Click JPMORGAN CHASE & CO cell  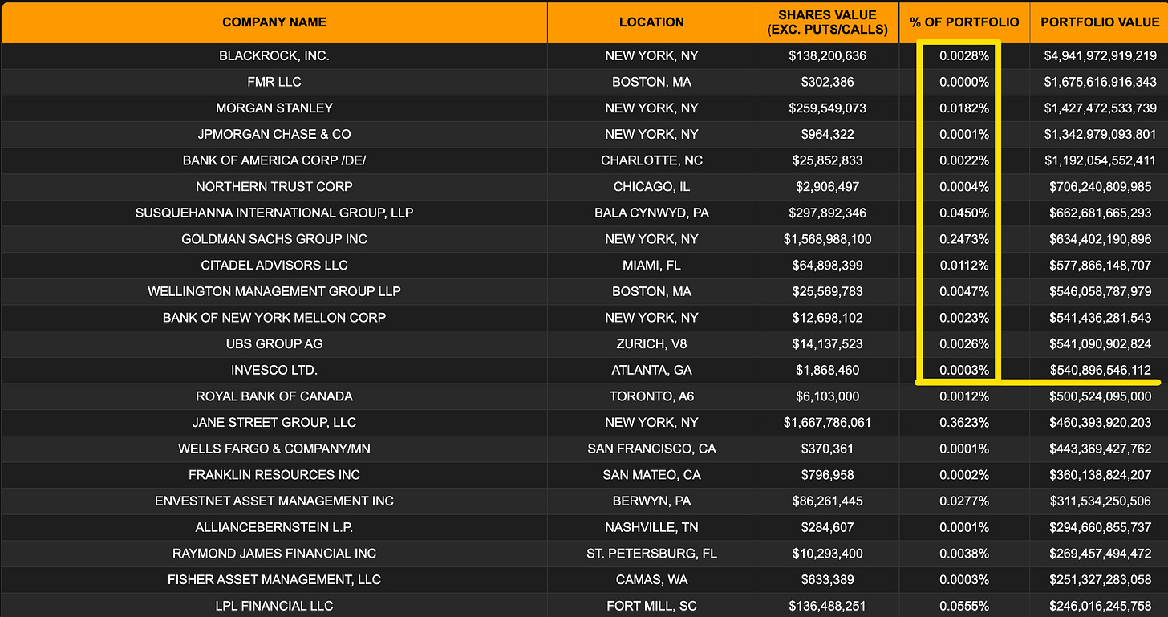point(274,134)
